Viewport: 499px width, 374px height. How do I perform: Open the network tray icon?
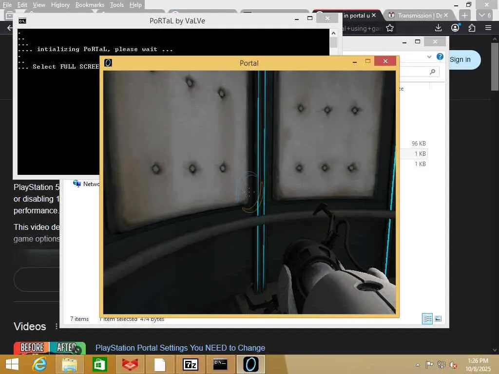pos(441,364)
